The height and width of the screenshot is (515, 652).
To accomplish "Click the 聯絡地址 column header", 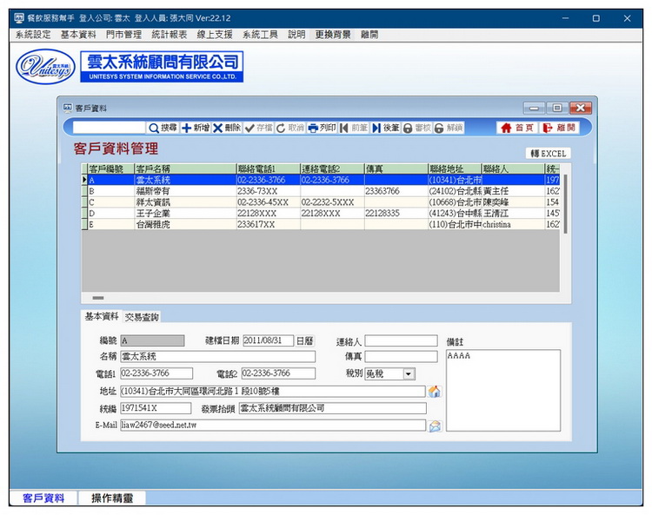I will click(455, 169).
